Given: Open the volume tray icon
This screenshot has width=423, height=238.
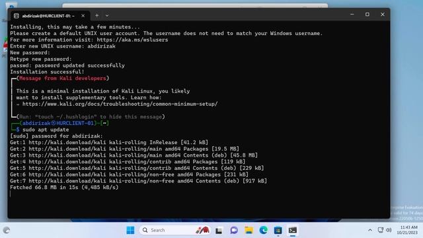Looking at the screenshot, I should 389,230.
